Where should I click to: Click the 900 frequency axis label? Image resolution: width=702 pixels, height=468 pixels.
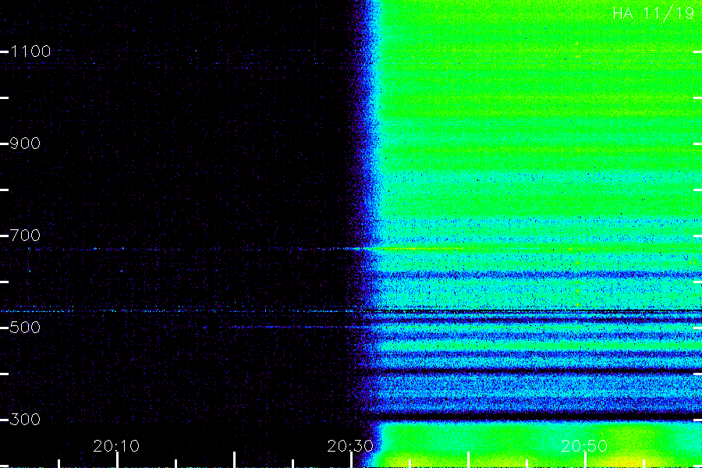25,144
